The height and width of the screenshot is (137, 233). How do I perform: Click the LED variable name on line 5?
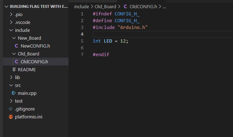pyautogui.click(x=108, y=41)
